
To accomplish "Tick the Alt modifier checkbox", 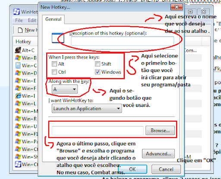I will coord(54,64).
